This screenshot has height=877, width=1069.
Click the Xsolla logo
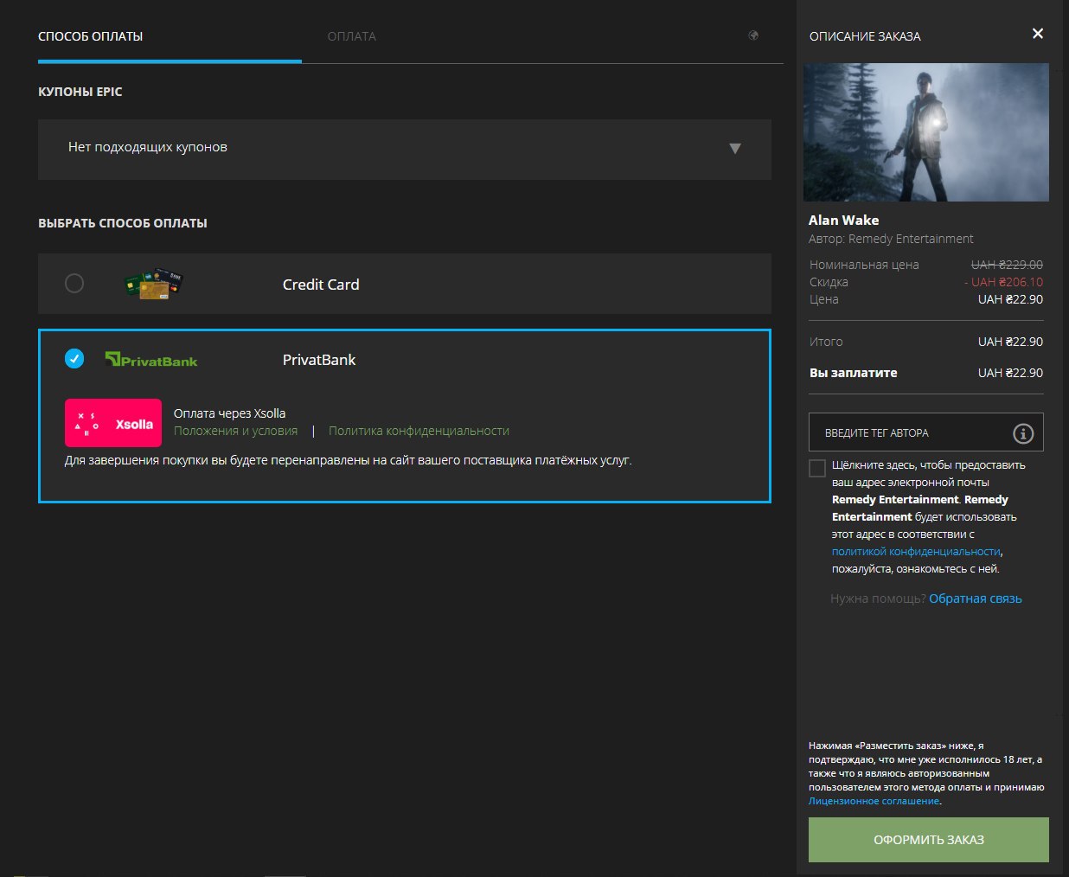(113, 423)
